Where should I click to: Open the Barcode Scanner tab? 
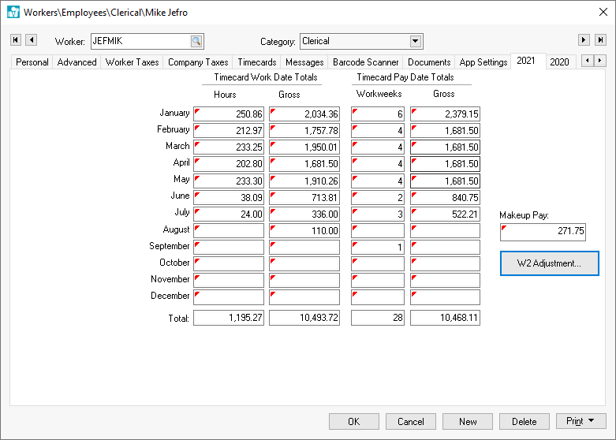click(x=365, y=62)
